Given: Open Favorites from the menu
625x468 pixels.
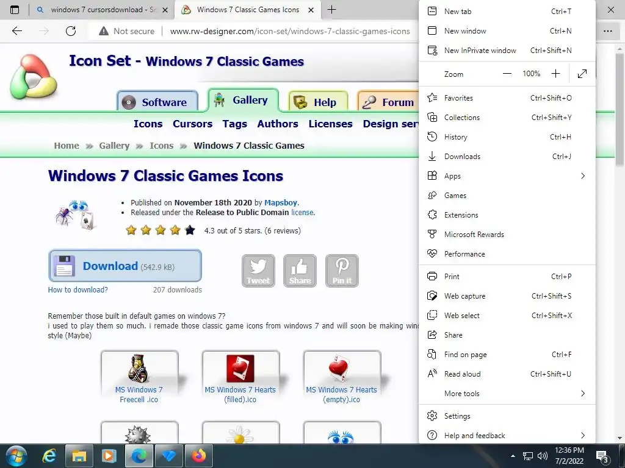Looking at the screenshot, I should 507,98.
